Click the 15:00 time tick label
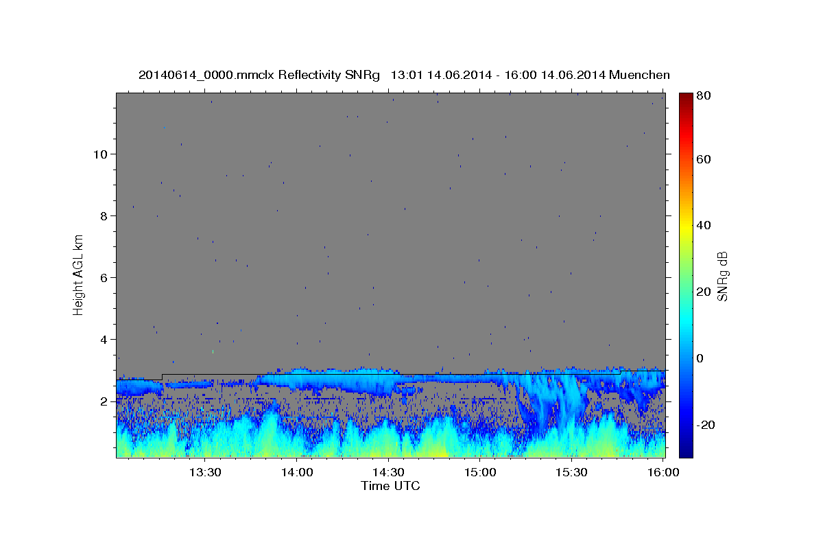This screenshot has width=823, height=549. [x=479, y=472]
